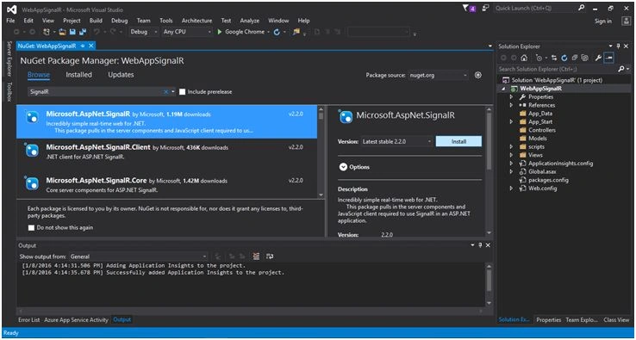This screenshot has height=340, width=636.
Task: Expand the References node
Action: tap(512, 105)
